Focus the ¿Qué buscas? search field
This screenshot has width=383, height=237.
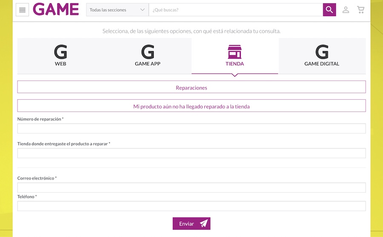236,10
